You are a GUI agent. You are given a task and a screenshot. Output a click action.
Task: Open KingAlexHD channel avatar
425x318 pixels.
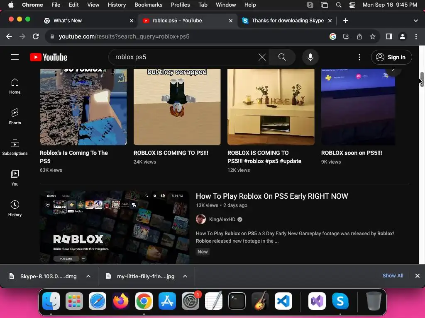(x=201, y=219)
